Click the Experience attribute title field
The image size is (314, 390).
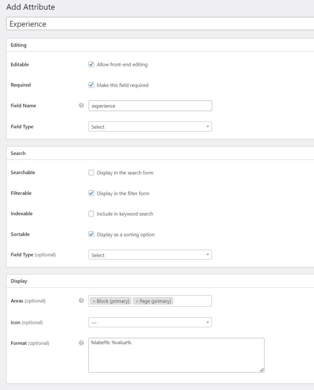[x=152, y=24]
